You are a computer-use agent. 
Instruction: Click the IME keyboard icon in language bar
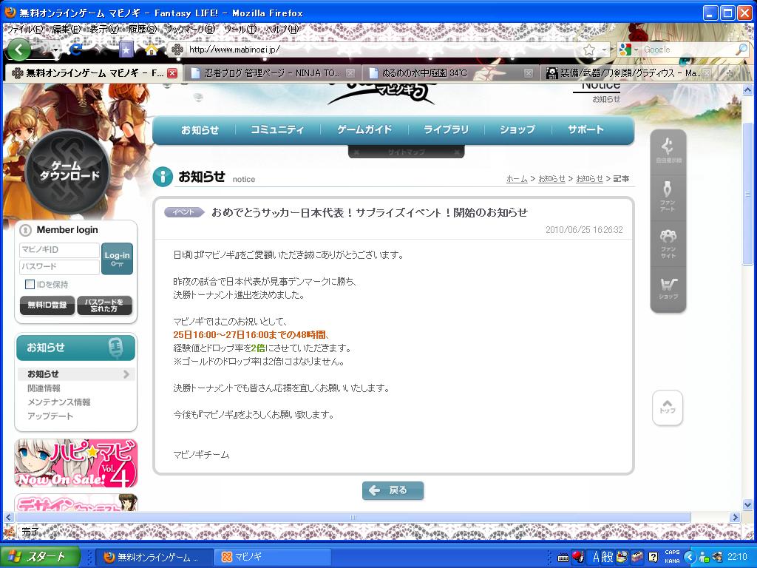pyautogui.click(x=563, y=558)
